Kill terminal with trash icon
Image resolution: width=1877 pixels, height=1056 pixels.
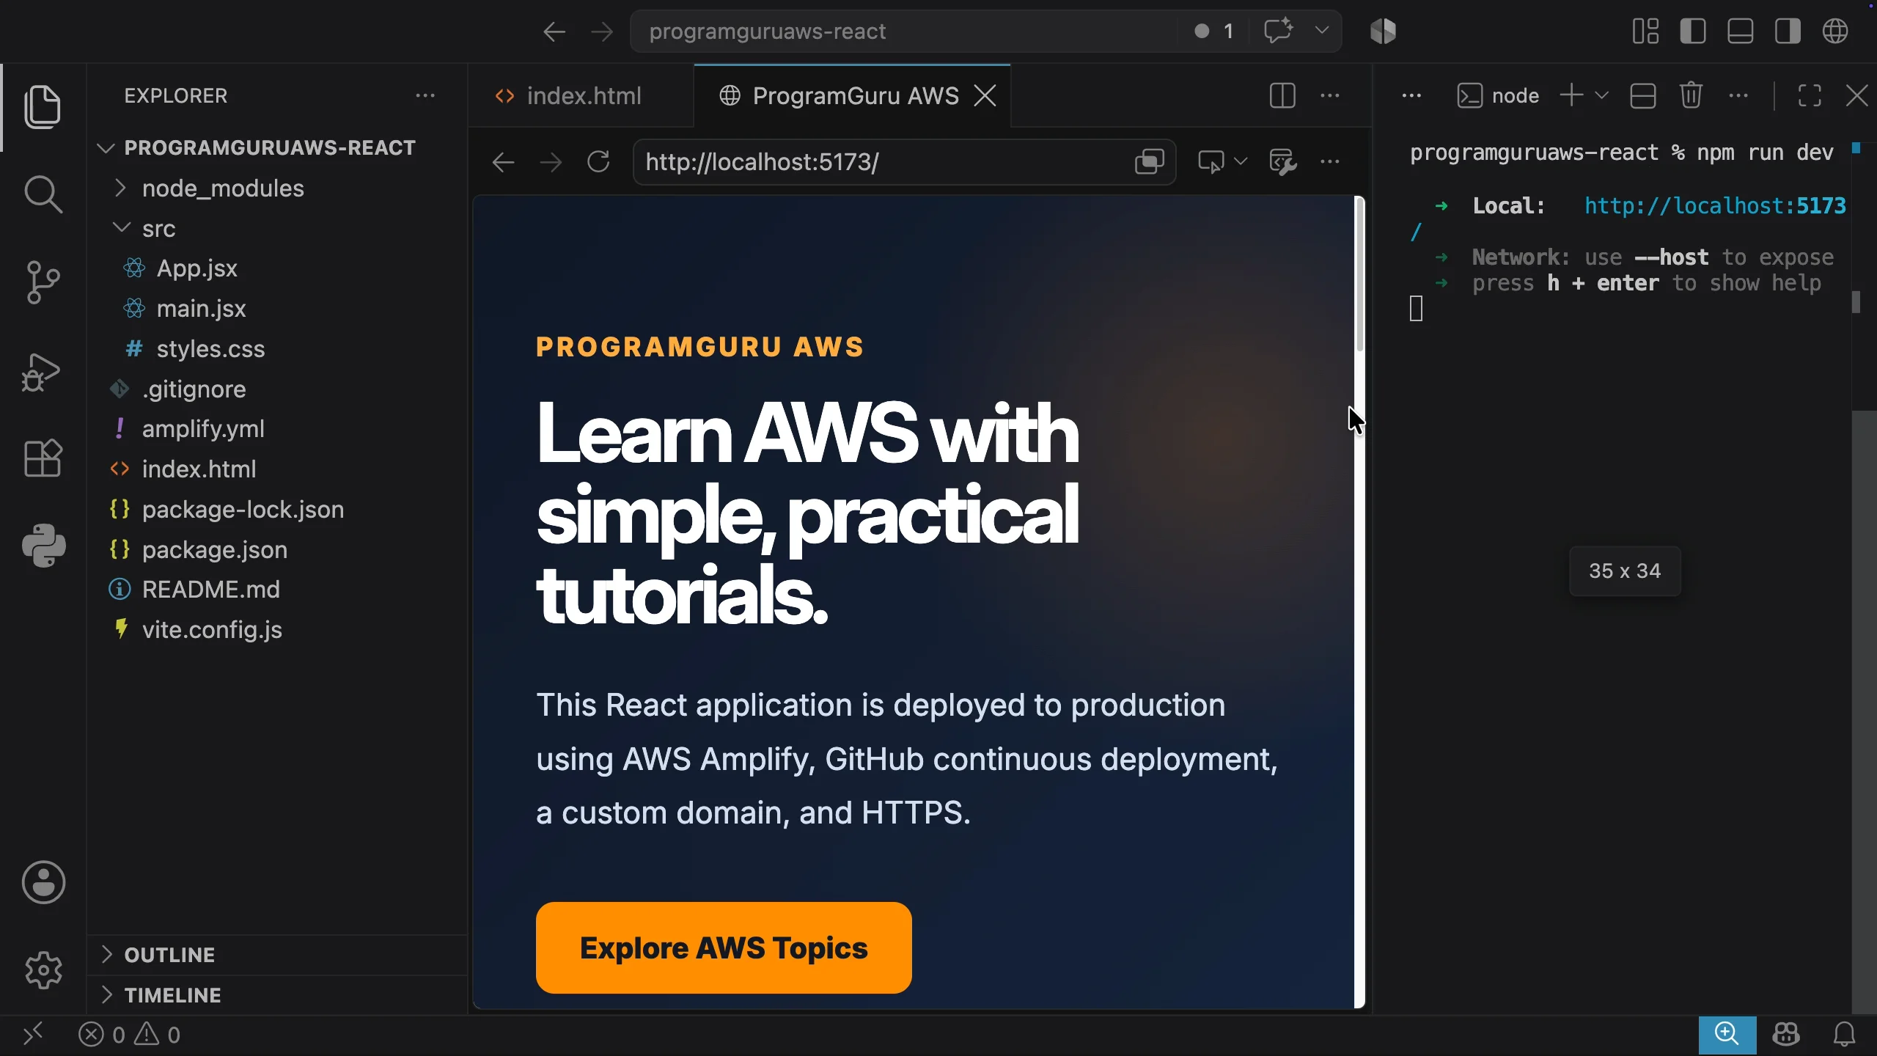1691,95
